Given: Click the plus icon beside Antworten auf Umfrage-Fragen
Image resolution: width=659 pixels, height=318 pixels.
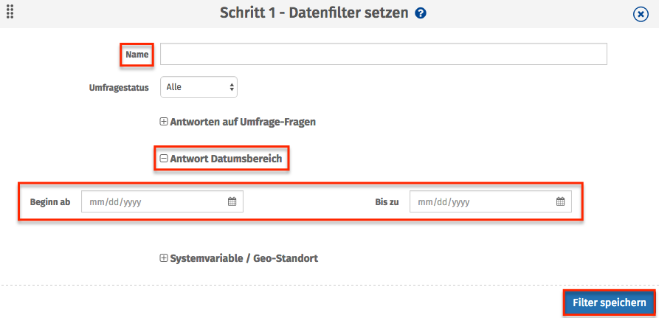Looking at the screenshot, I should 164,122.
